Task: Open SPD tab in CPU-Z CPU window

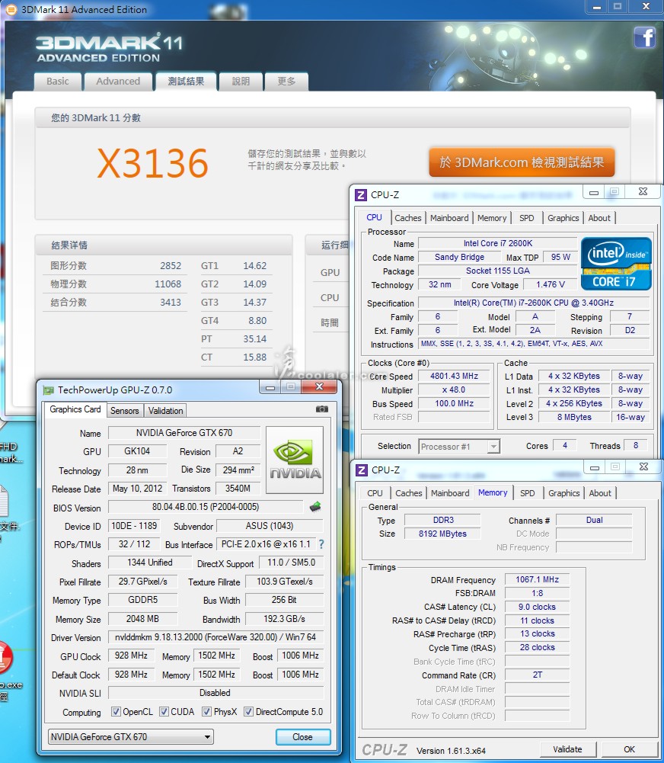Action: [526, 218]
